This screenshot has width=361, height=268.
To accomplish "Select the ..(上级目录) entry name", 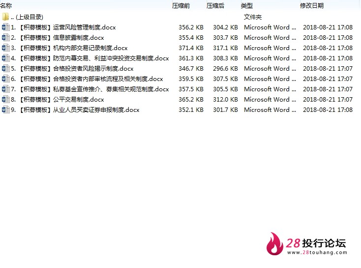I will tap(27, 17).
